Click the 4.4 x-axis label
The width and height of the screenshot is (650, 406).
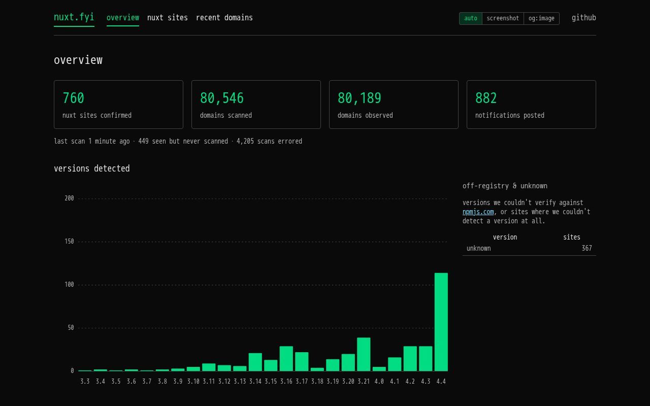coord(441,382)
